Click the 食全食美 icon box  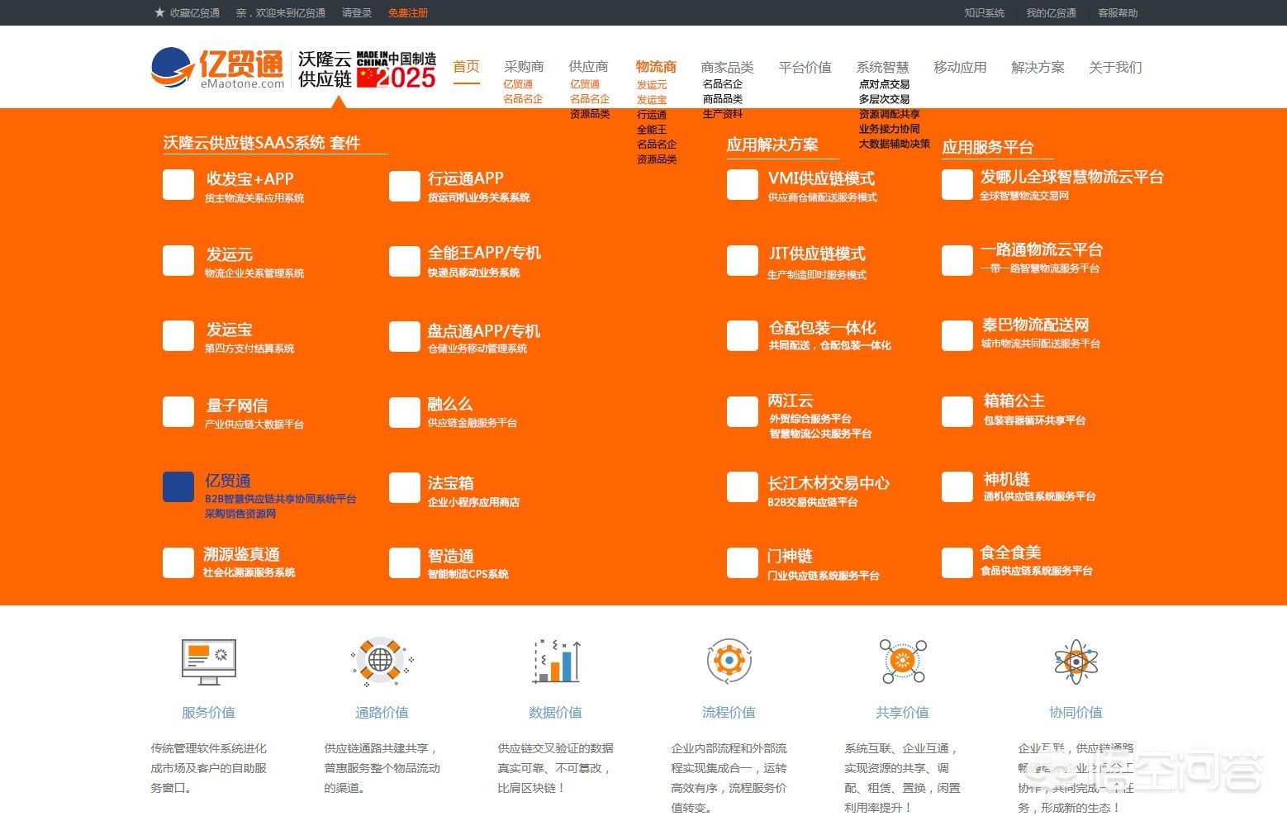[x=957, y=563]
